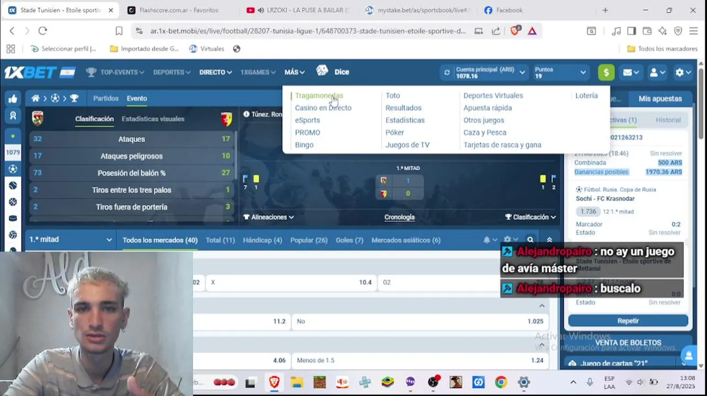Bet on Menos de 1.5 at 1.24

click(x=420, y=360)
